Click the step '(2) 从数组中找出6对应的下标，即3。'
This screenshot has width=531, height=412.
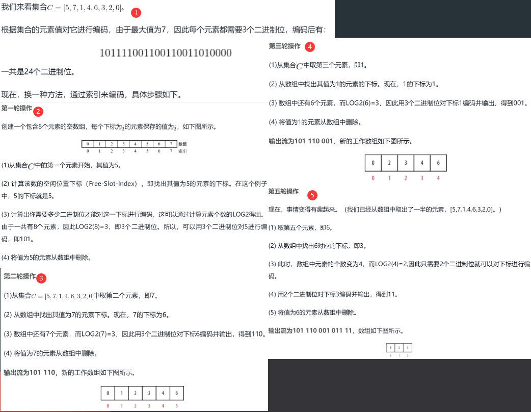[317, 246]
